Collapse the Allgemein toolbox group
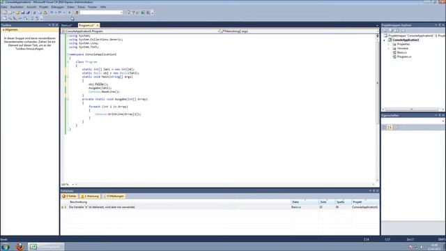The image size is (446, 251). (x=3, y=29)
